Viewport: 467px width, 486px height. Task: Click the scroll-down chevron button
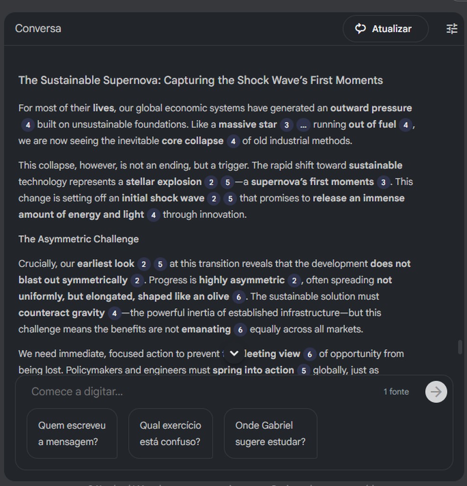(234, 354)
